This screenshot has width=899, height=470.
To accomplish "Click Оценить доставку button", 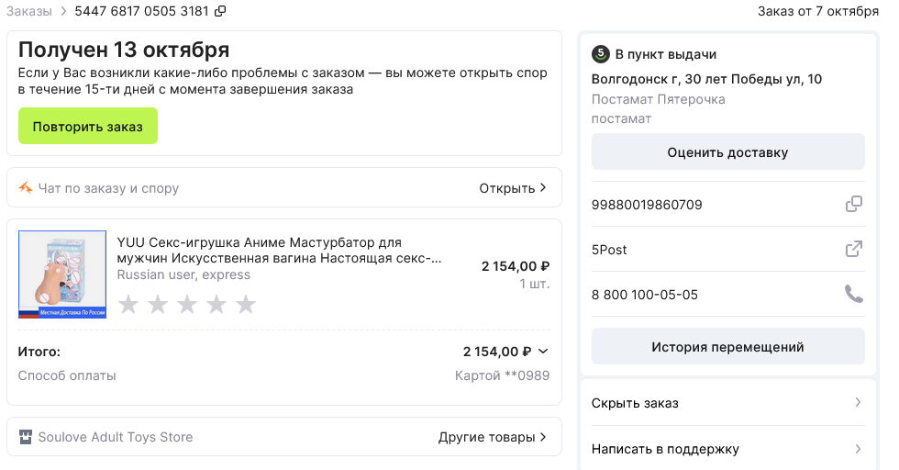I will click(727, 152).
